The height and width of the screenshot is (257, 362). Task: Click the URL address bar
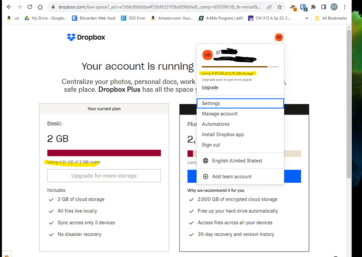(x=159, y=7)
